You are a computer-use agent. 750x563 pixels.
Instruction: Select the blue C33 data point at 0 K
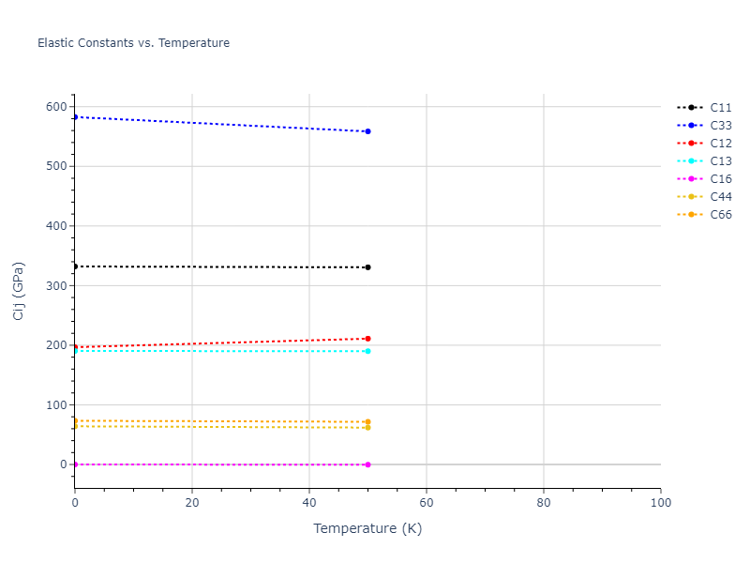click(x=75, y=117)
